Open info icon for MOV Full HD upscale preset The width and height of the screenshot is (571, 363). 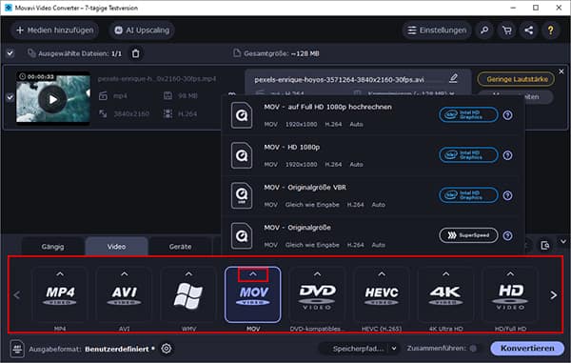point(507,115)
